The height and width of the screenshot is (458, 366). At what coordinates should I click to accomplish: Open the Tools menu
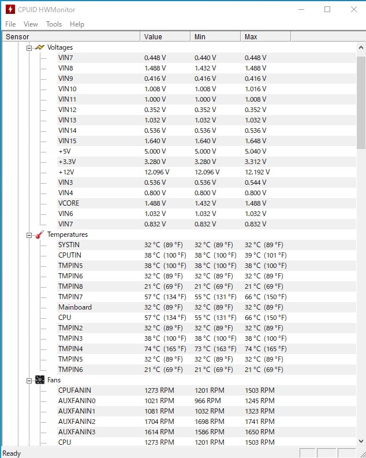point(54,24)
